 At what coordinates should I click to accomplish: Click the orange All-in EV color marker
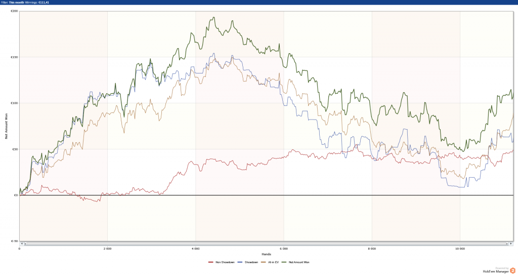point(264,262)
